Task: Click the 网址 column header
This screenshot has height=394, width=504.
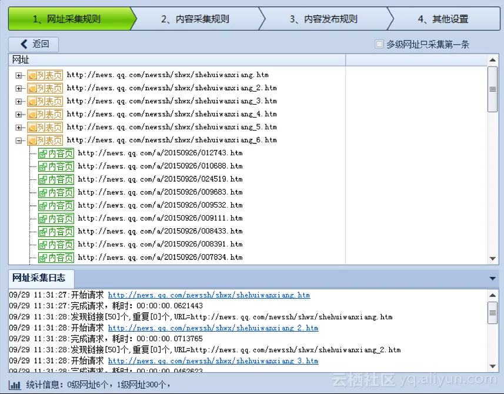Action: point(177,60)
